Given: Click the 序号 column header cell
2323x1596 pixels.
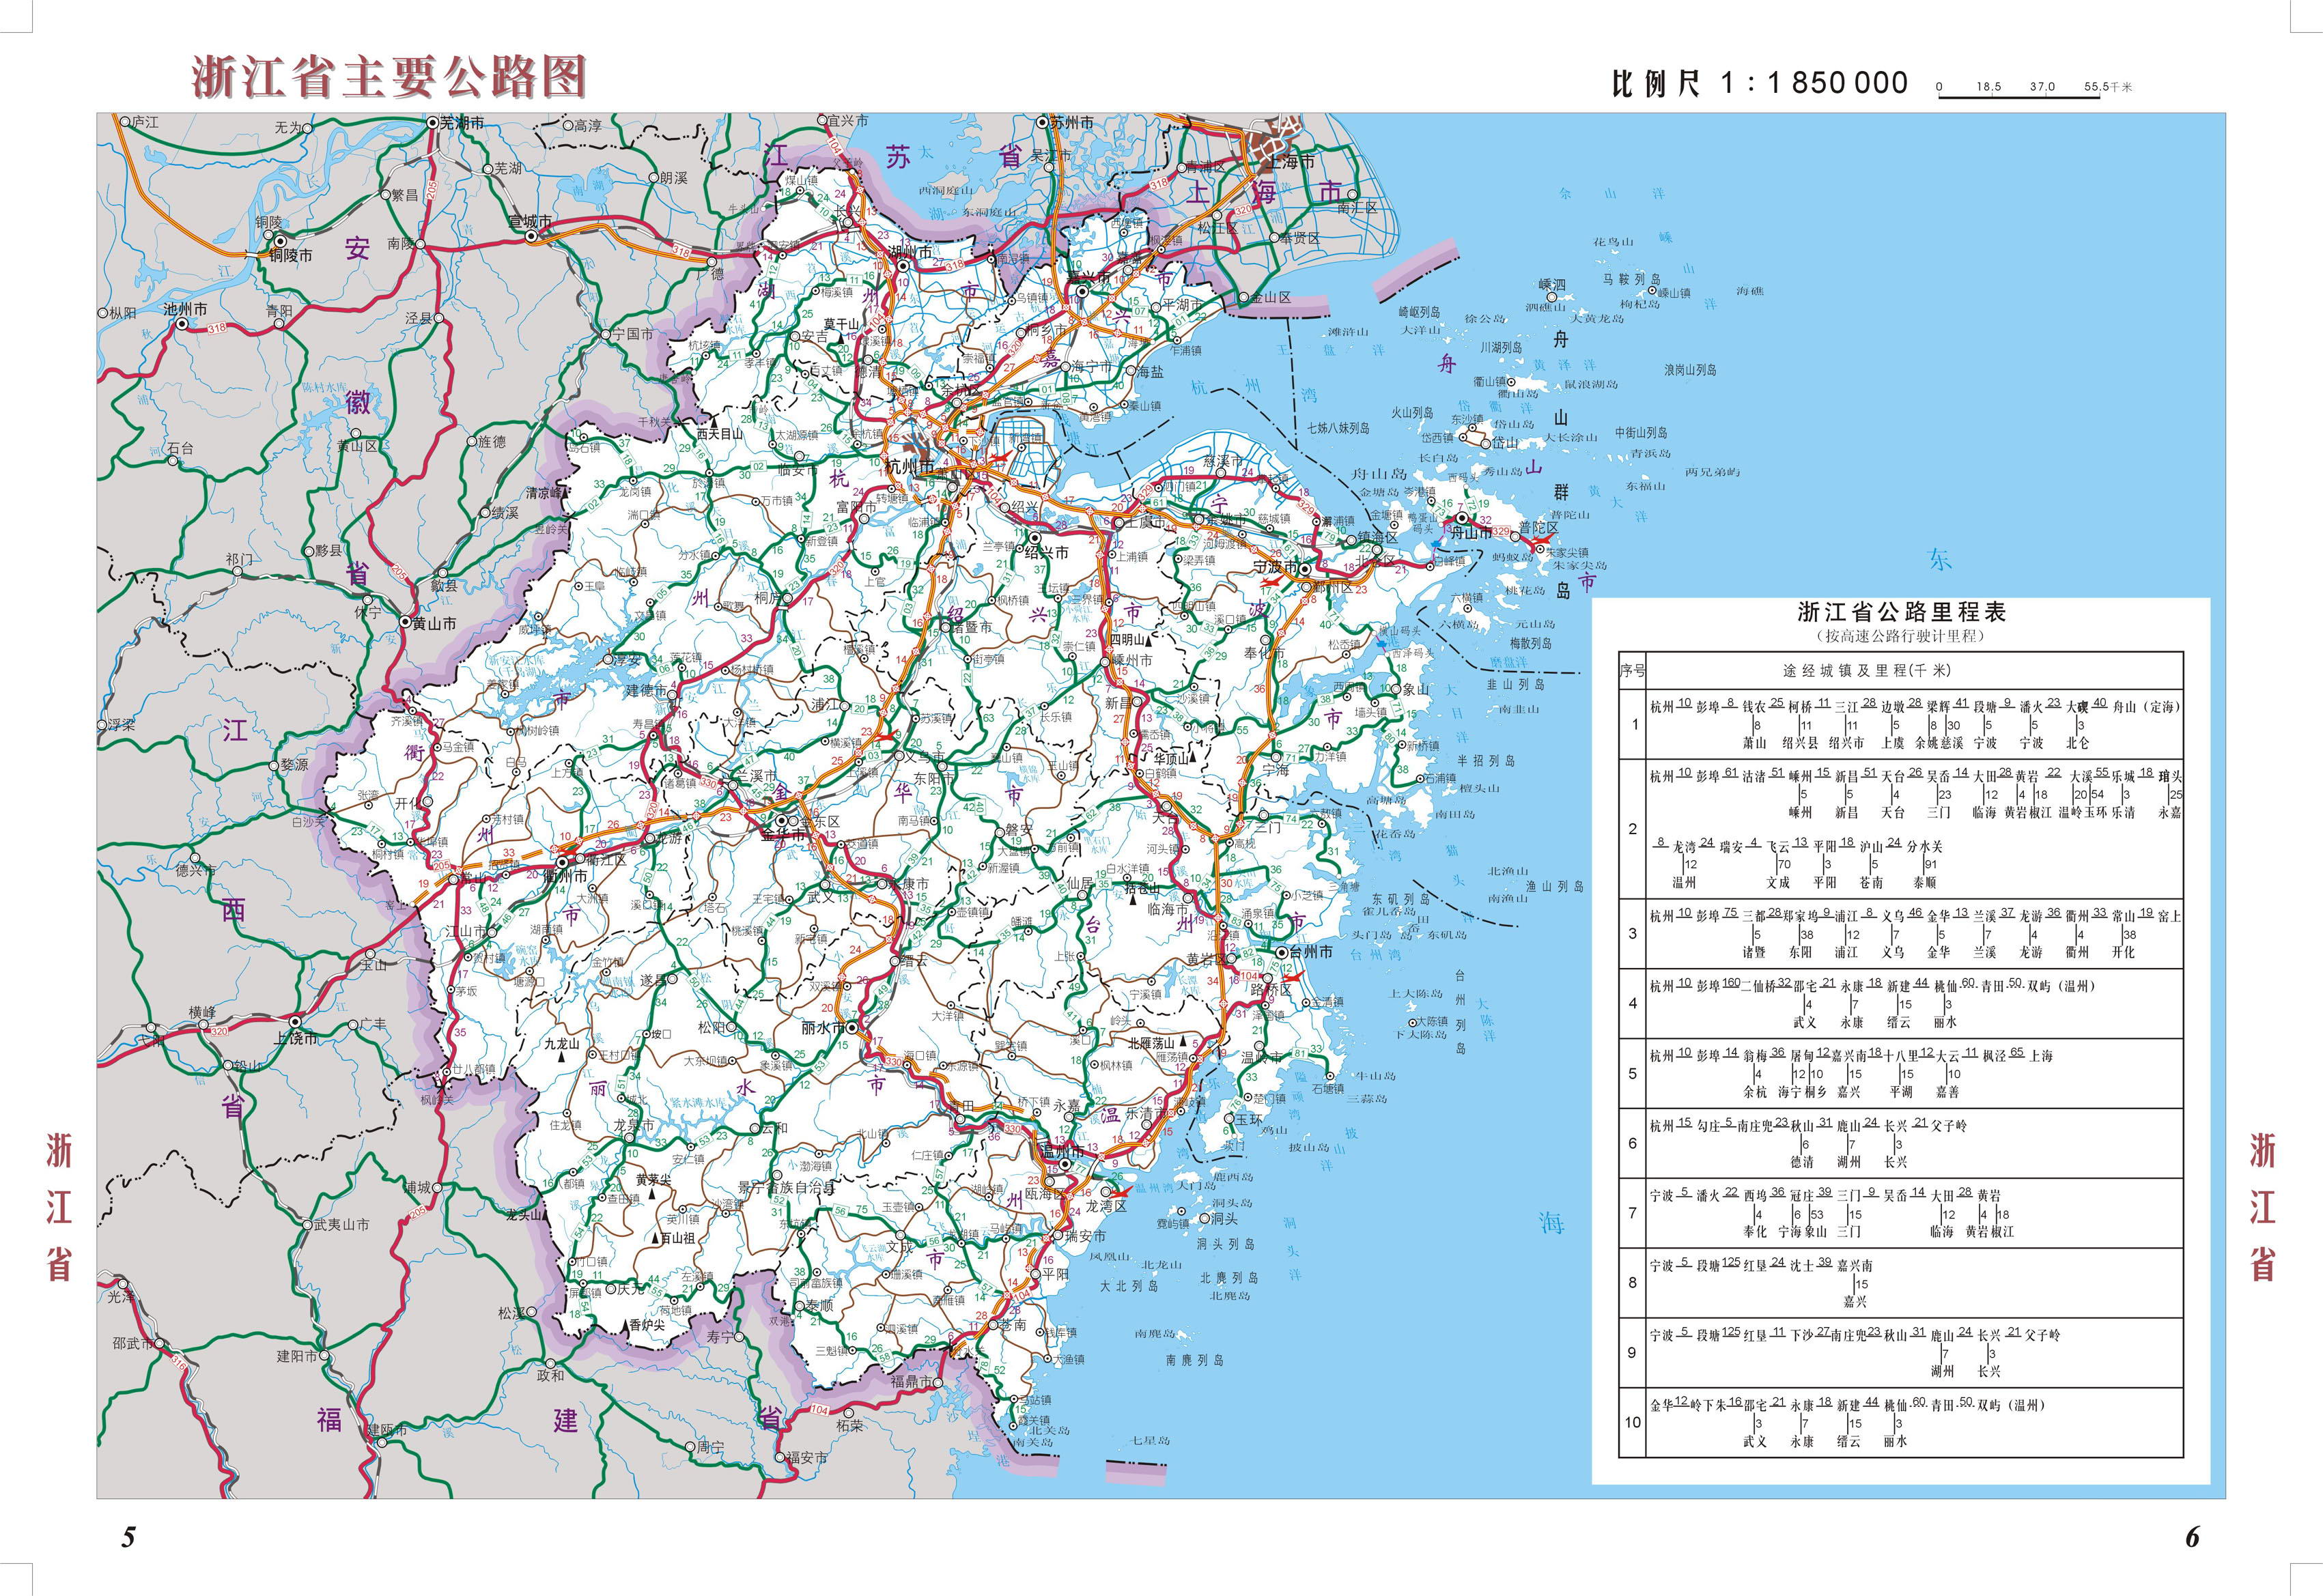Looking at the screenshot, I should pos(1632,670).
